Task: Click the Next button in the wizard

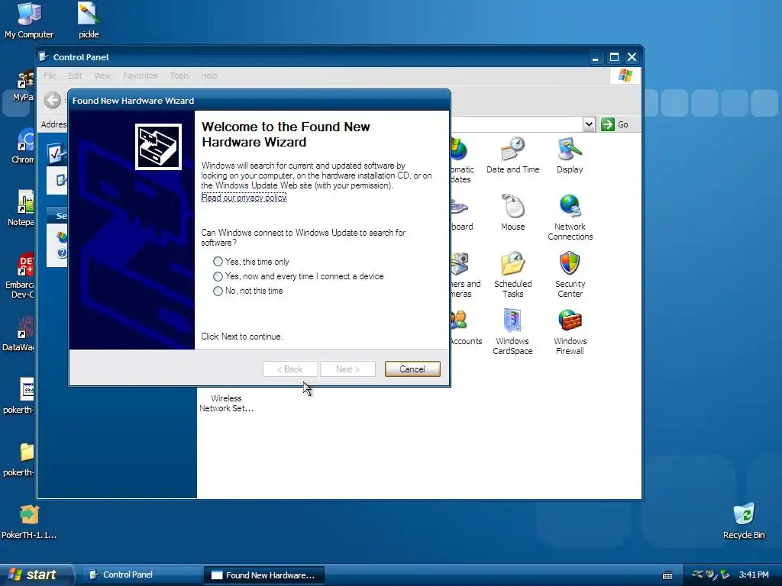Action: click(x=347, y=369)
